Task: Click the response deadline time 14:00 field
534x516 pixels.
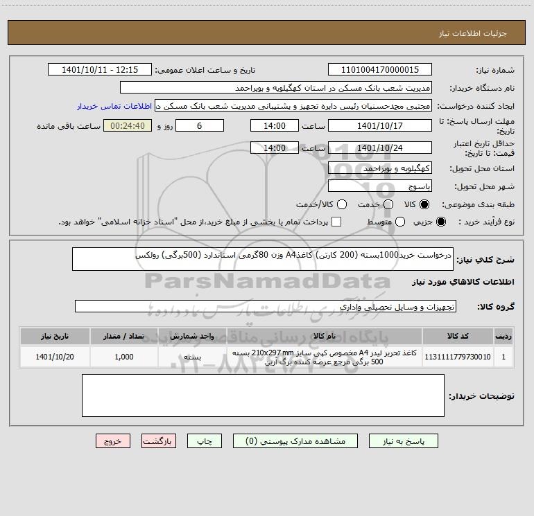Action: point(275,125)
